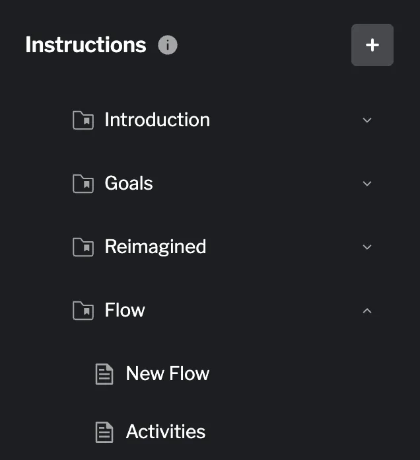Open the Activities page
420x460 pixels.
pos(166,432)
